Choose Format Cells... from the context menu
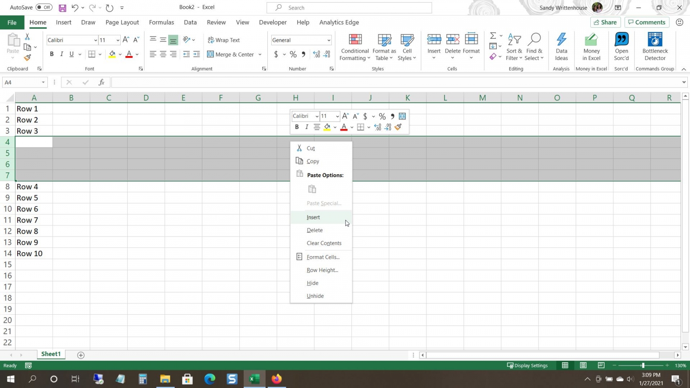This screenshot has height=388, width=690. click(321, 257)
